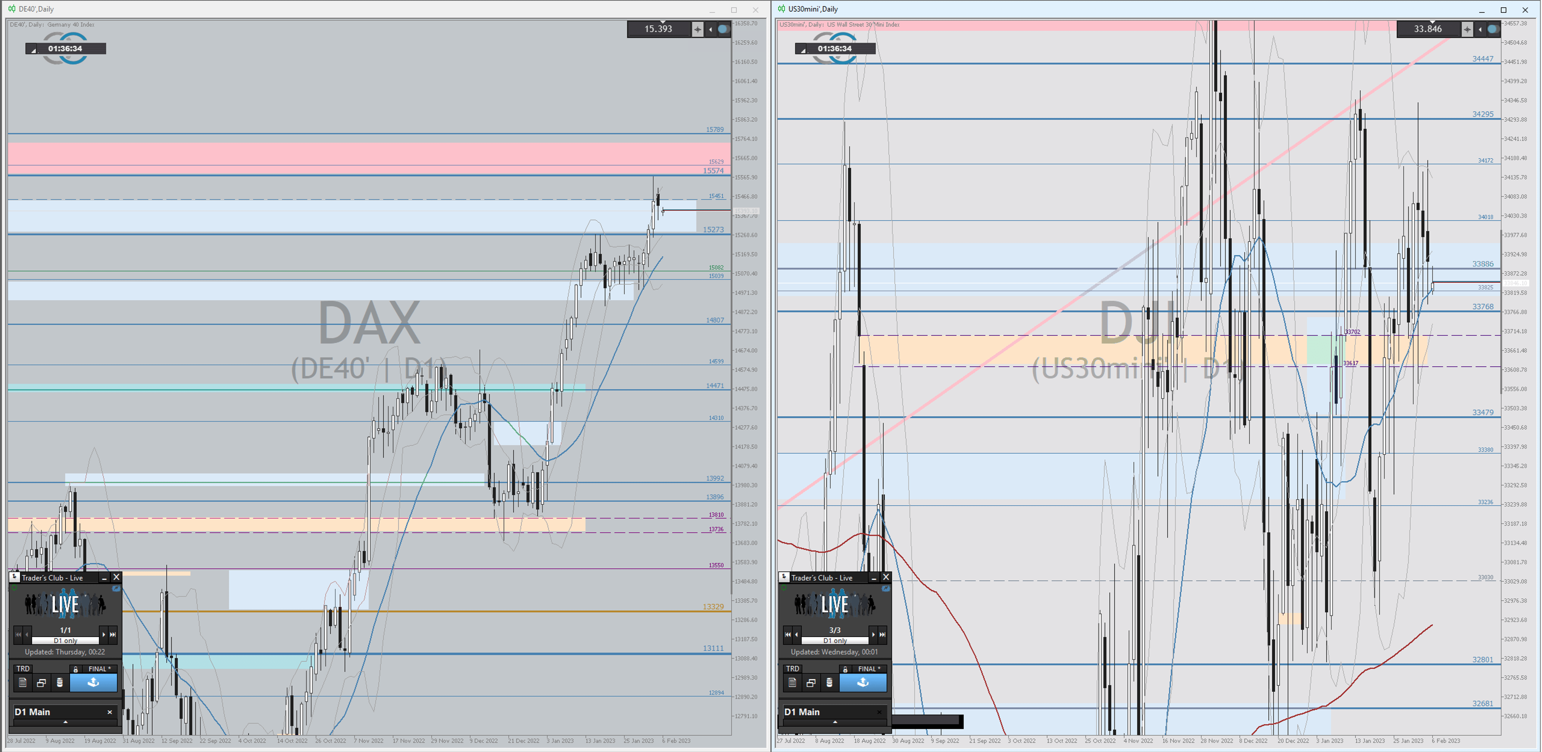Maximize the DE40 Daily chart window
Viewport: 1542px width, 752px height.
(x=734, y=10)
